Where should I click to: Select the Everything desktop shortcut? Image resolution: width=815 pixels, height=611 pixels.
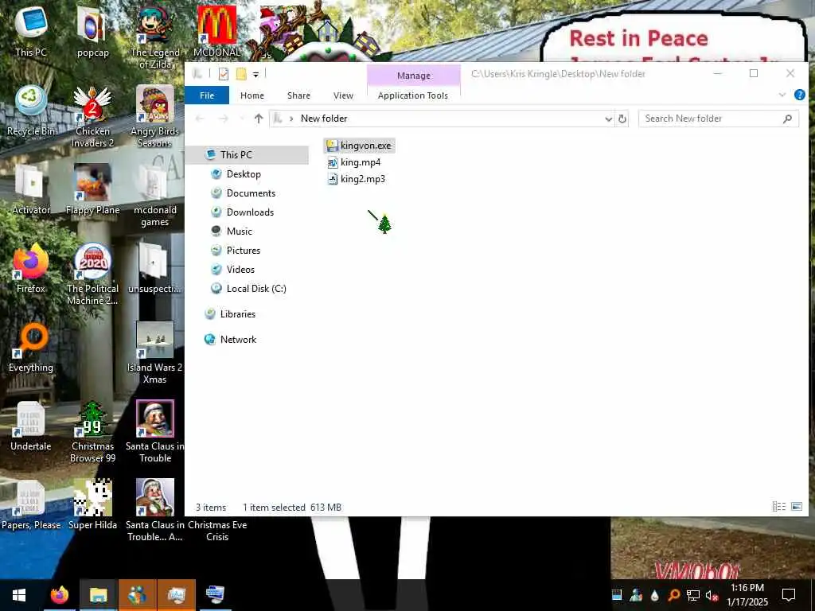coord(31,347)
